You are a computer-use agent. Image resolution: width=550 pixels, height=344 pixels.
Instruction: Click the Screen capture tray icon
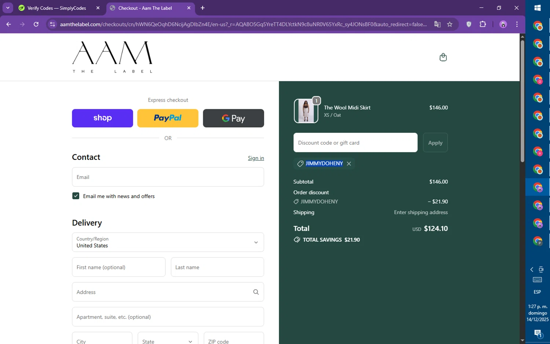541,270
